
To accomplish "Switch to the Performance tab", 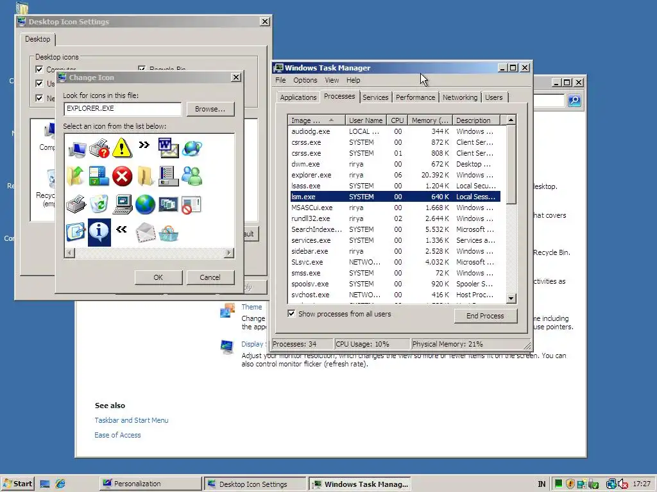I will 415,97.
